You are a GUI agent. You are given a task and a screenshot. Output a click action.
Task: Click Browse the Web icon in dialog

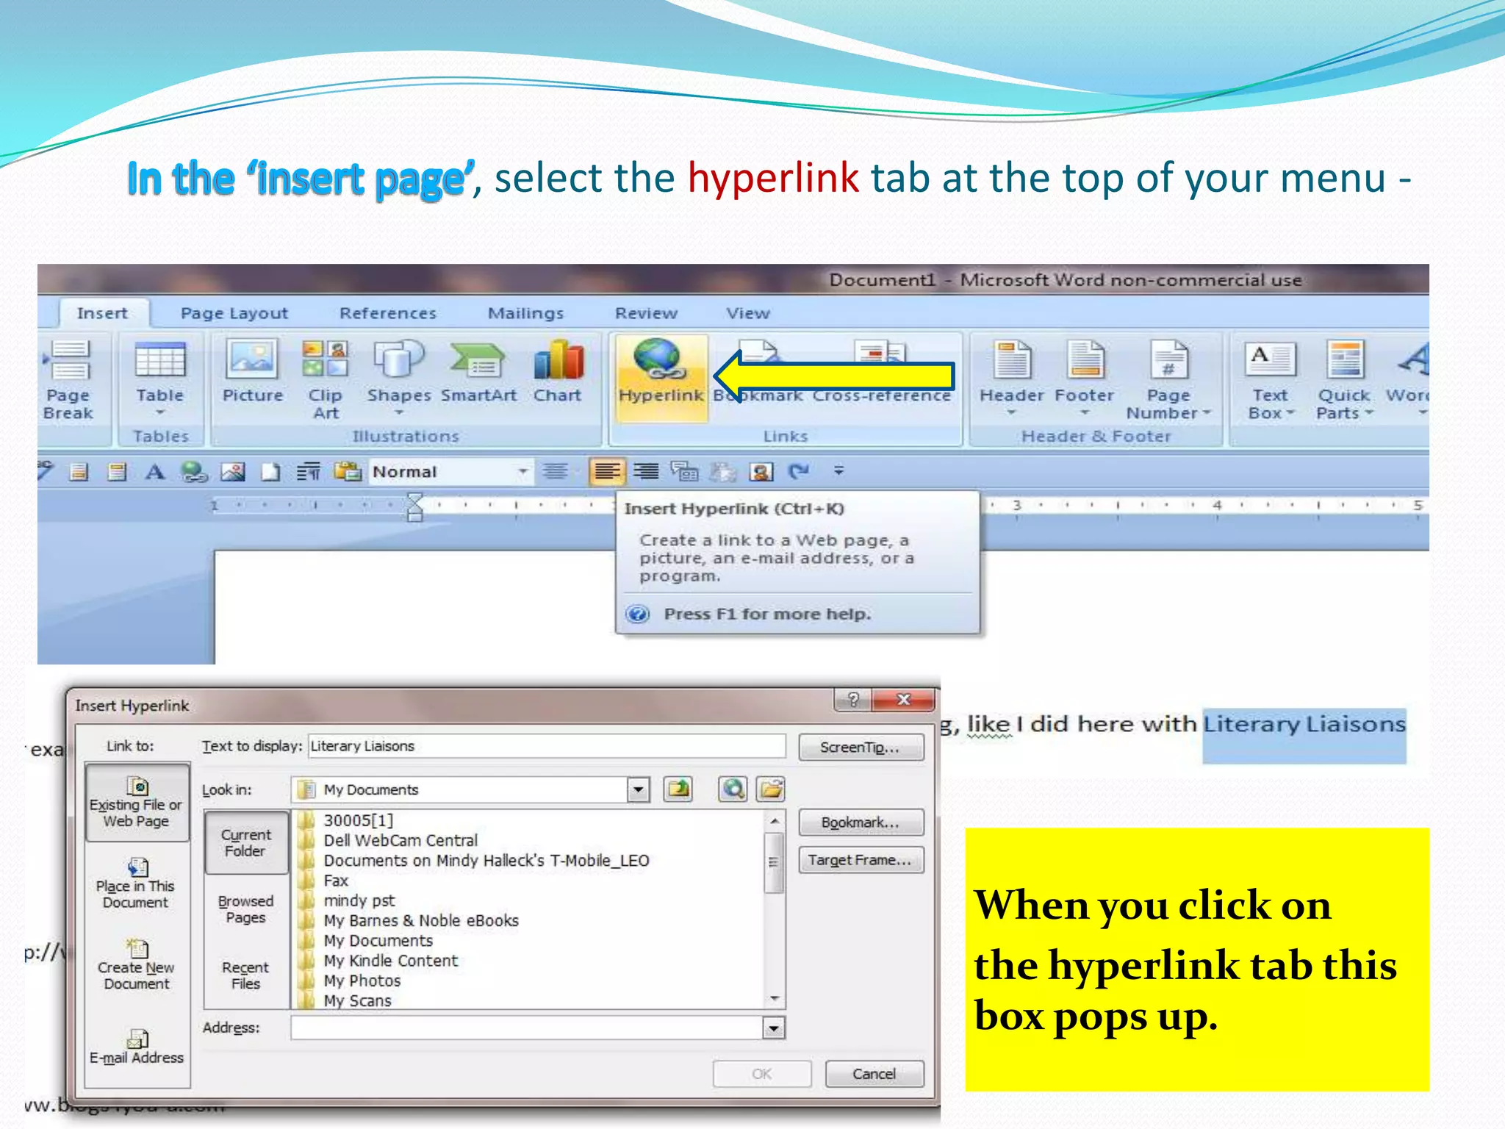733,789
